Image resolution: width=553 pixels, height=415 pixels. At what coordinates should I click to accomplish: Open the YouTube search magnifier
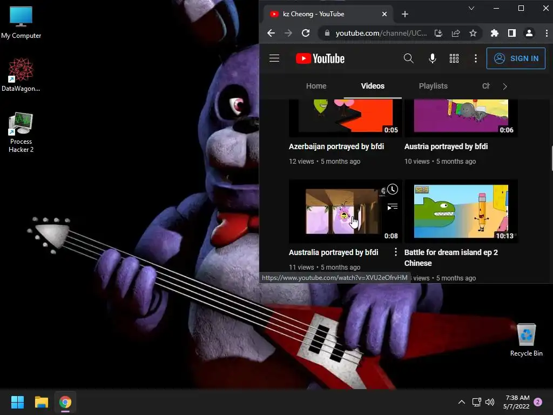[408, 58]
